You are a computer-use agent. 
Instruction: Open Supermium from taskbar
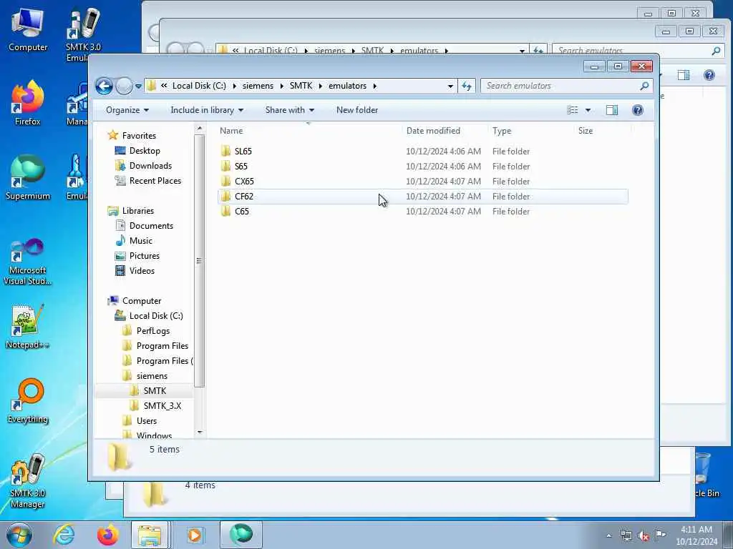pos(241,535)
